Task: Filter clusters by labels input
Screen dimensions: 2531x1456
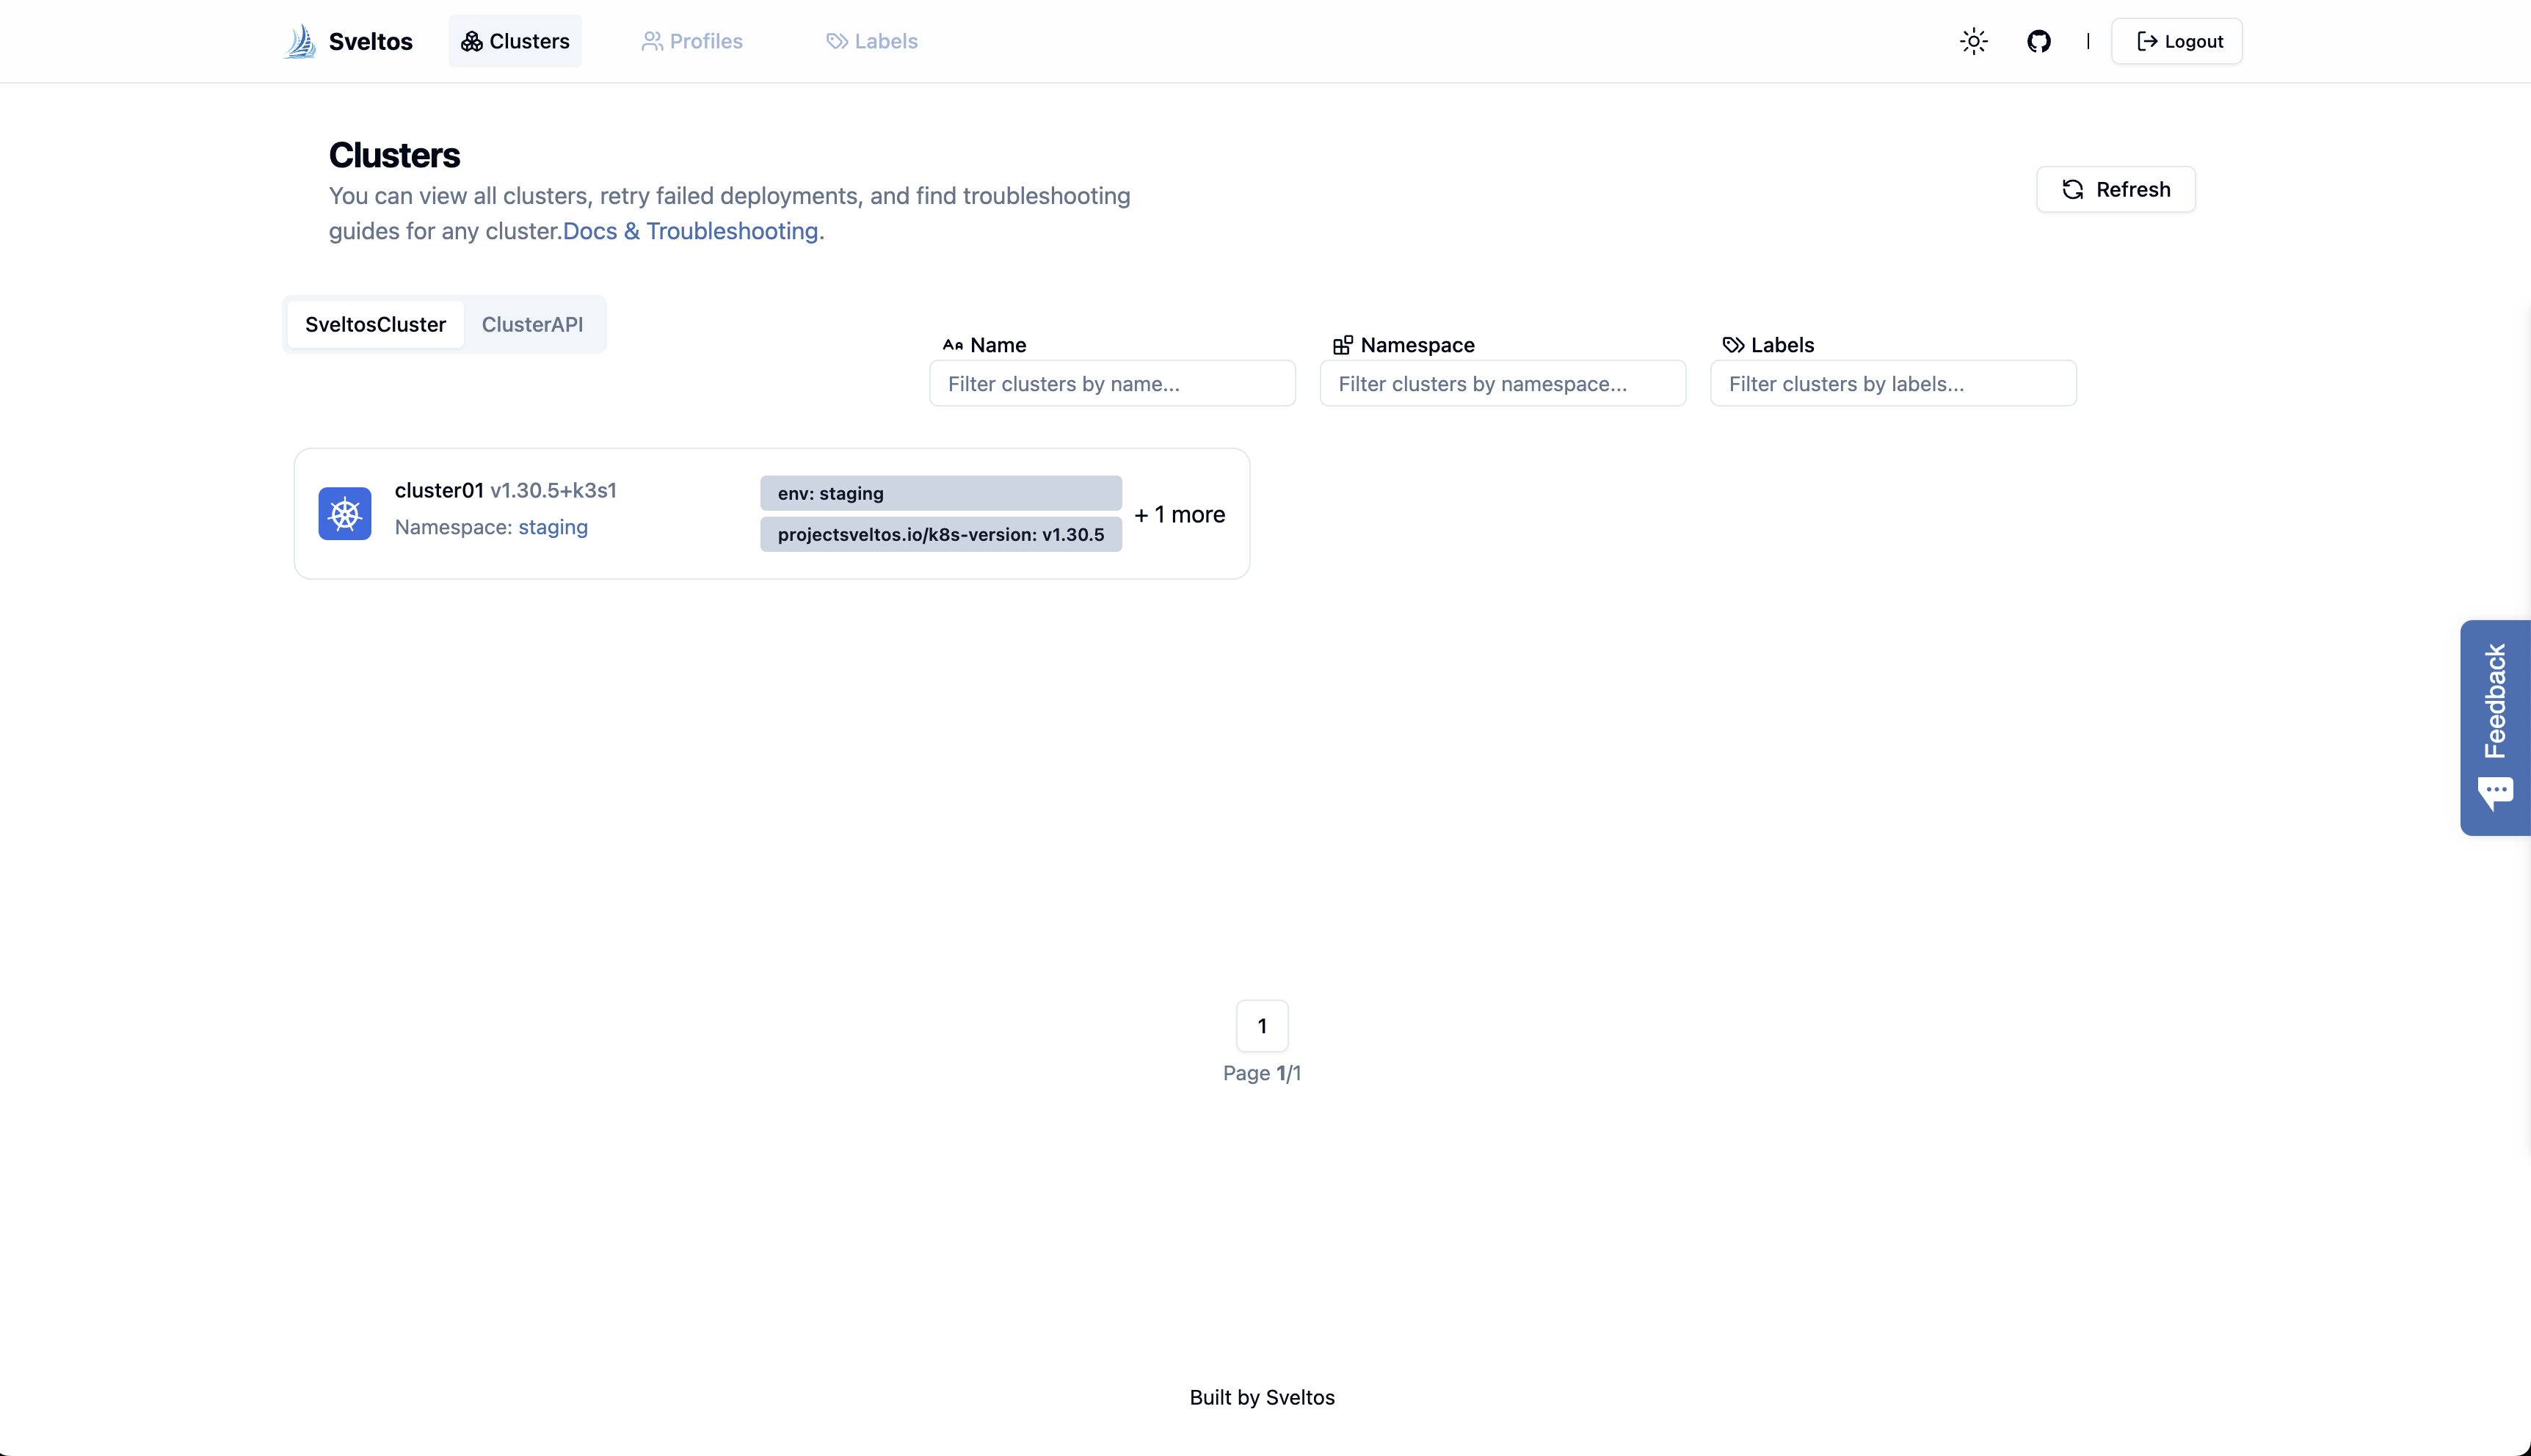Action: (x=1892, y=382)
